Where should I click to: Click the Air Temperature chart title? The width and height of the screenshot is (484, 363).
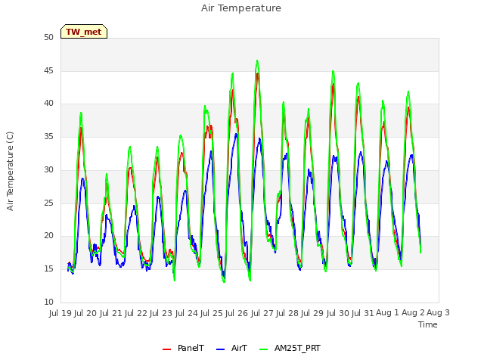pos(241,8)
